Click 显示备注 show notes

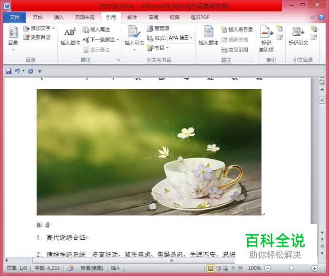[97, 50]
